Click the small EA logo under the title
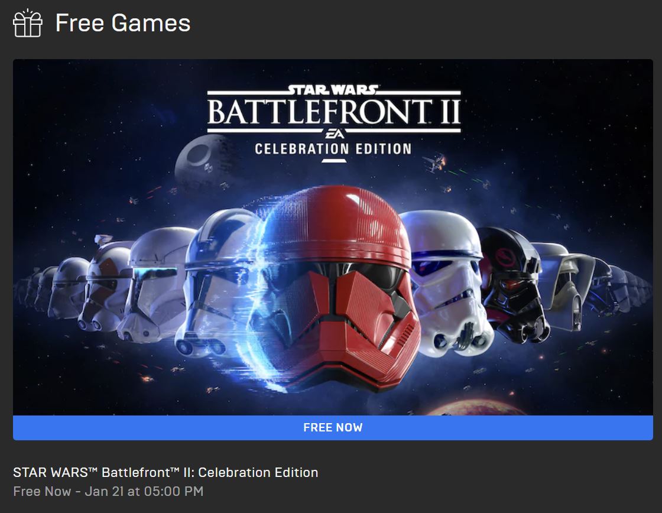This screenshot has height=513, width=662. [335, 134]
